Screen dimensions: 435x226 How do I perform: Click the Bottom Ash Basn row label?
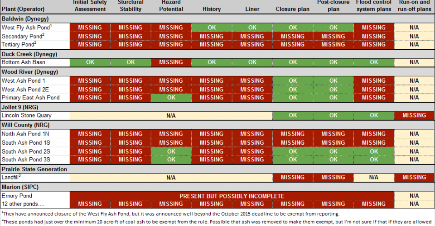tap(23, 62)
